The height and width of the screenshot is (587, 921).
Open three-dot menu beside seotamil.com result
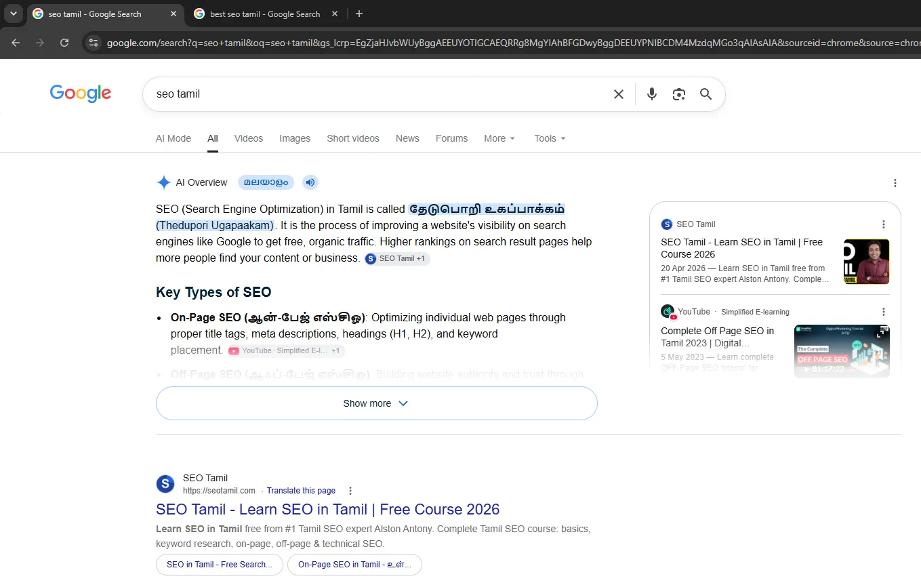[x=350, y=491]
